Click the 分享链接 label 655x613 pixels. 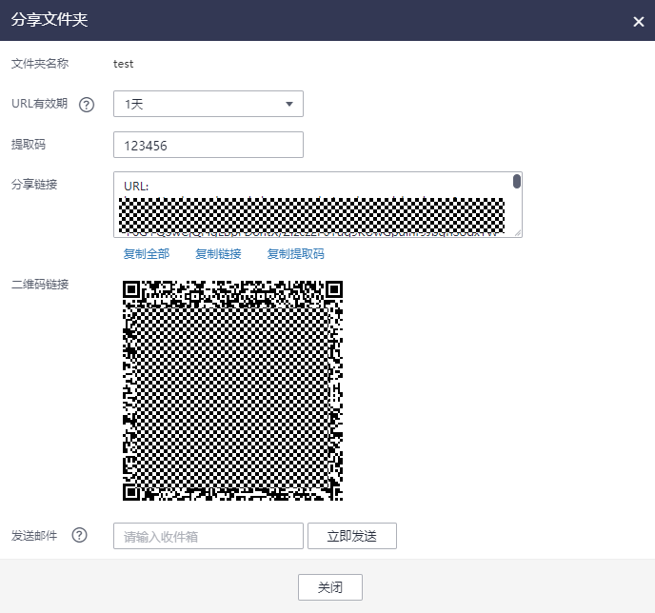tap(34, 184)
